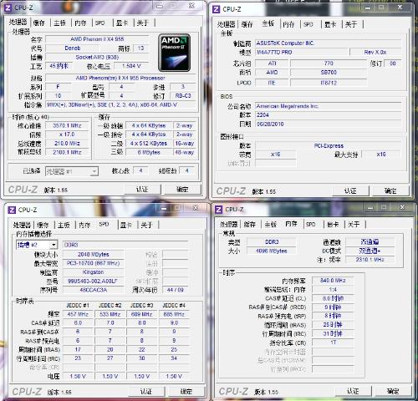This screenshot has height=401, width=418.
Task: Click the multiplier value 'x 17.0'
Action: [67, 135]
